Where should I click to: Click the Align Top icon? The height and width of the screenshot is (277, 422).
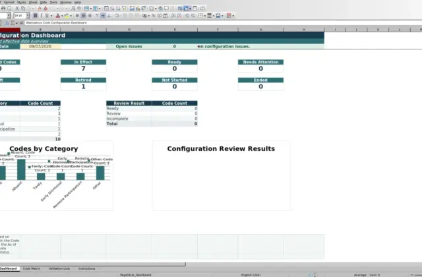pyautogui.click(x=97, y=16)
